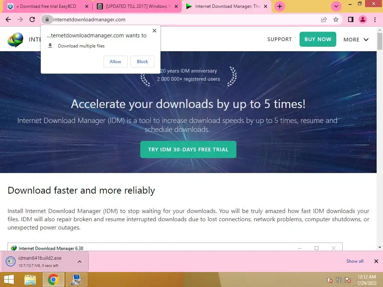Open the Action Center flag icon
The height and width of the screenshot is (287, 383).
click(348, 280)
